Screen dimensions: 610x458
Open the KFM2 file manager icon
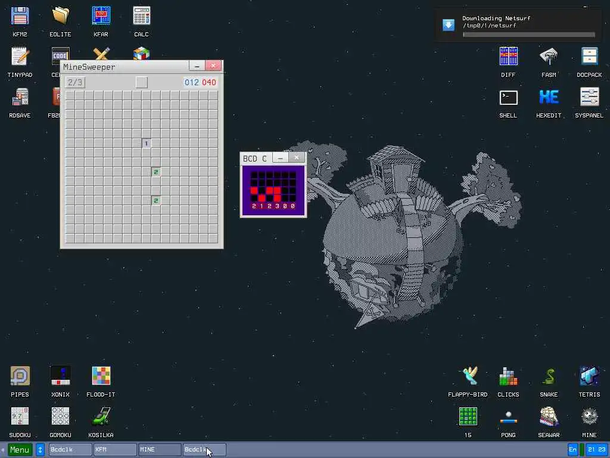coord(20,21)
